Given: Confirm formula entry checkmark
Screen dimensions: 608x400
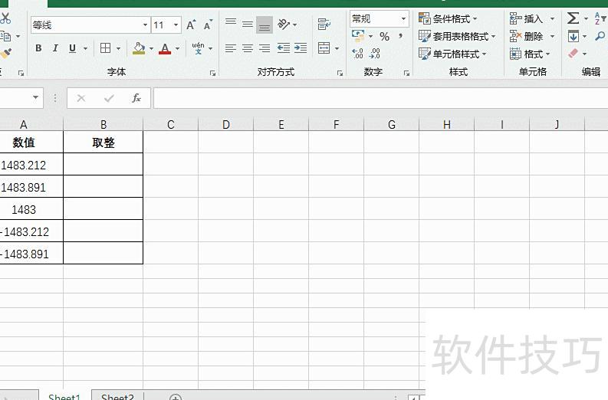Looking at the screenshot, I should [x=109, y=98].
